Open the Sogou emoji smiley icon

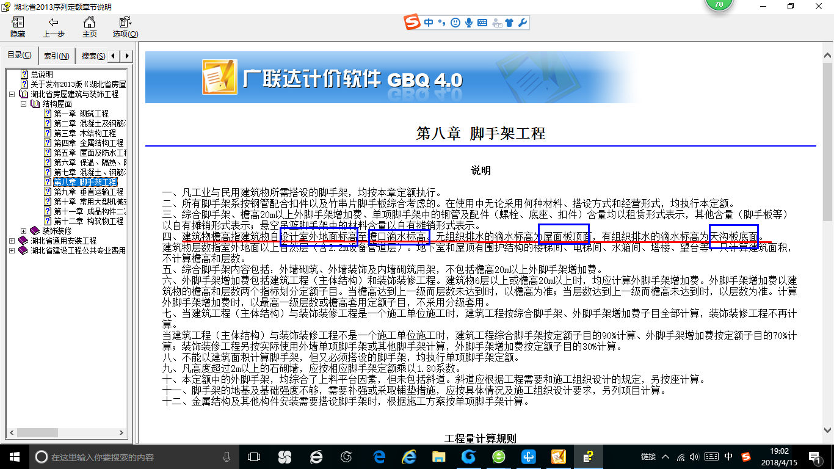[455, 23]
